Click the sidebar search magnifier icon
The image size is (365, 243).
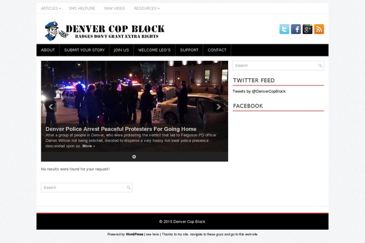(x=321, y=66)
